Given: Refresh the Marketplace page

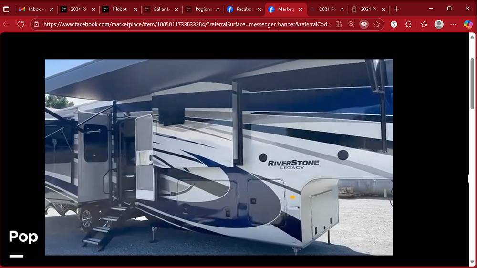Looking at the screenshot, I should click(x=21, y=24).
